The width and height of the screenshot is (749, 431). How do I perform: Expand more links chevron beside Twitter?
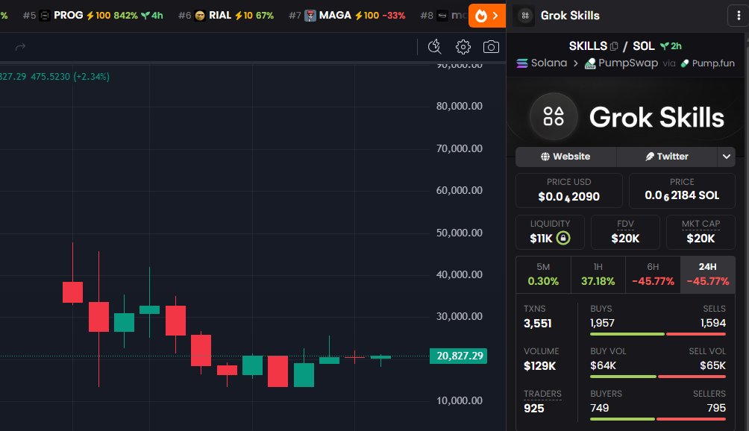[726, 157]
